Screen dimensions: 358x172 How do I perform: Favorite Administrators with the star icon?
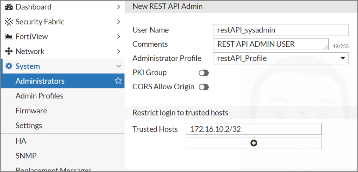[118, 81]
